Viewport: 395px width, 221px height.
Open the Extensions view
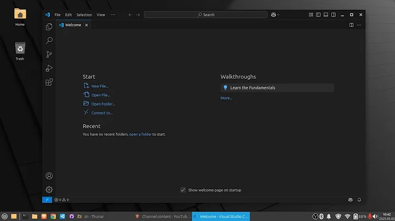49,82
